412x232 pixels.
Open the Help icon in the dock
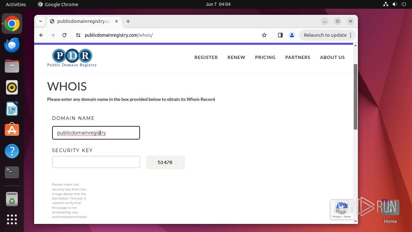point(12,151)
